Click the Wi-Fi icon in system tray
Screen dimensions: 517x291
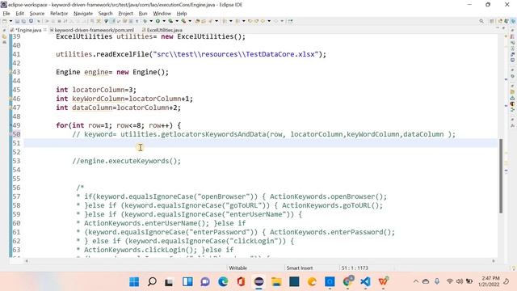tap(449, 281)
